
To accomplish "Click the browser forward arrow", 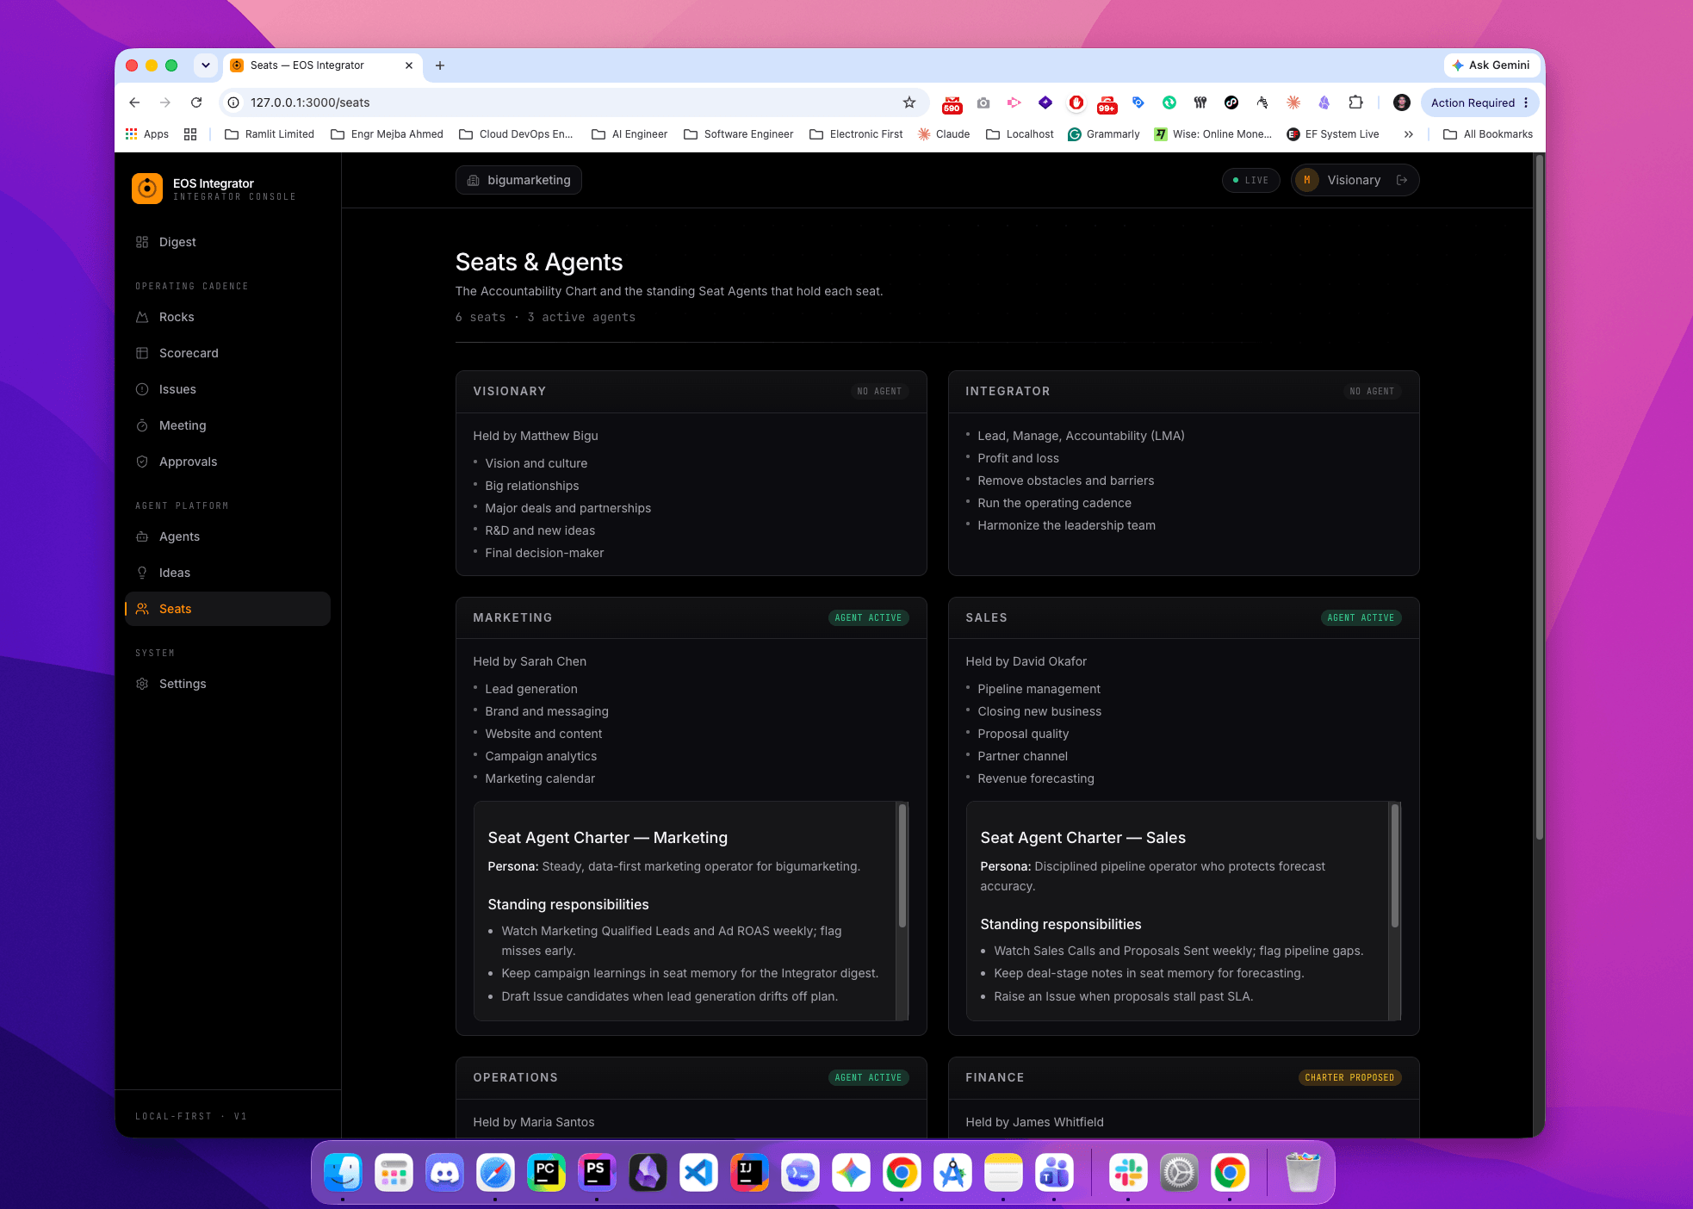I will pyautogui.click(x=165, y=102).
